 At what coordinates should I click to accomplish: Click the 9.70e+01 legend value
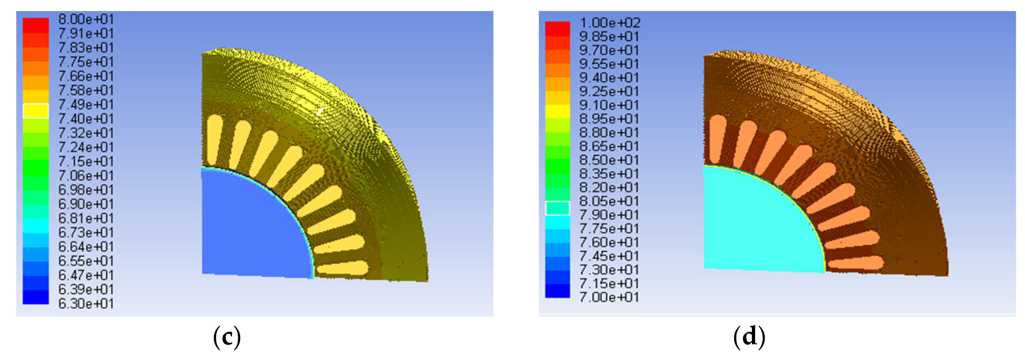609,50
